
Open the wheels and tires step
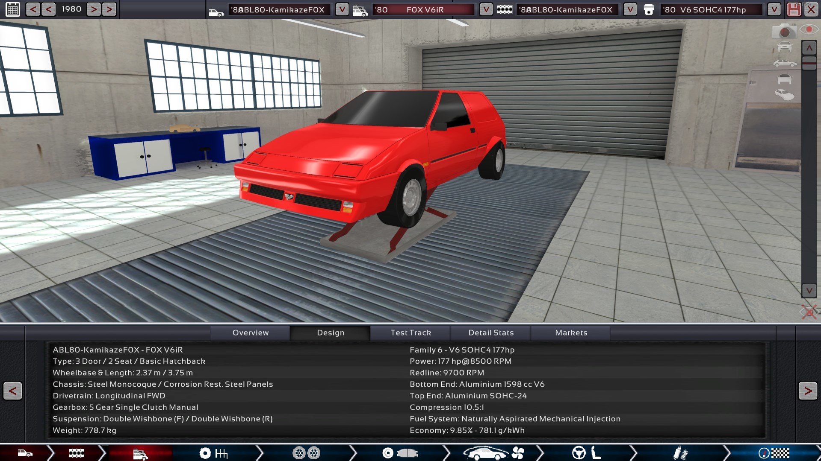306,453
